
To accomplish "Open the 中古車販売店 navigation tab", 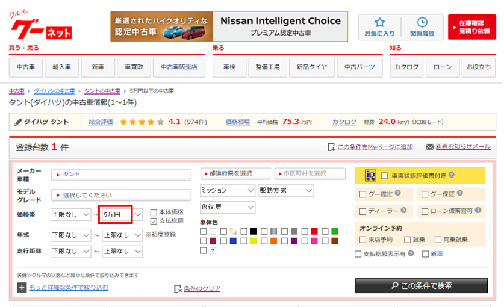I will point(179,67).
